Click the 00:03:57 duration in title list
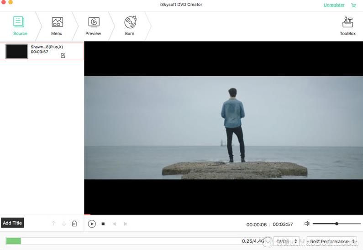The image size is (363, 250). (x=40, y=52)
